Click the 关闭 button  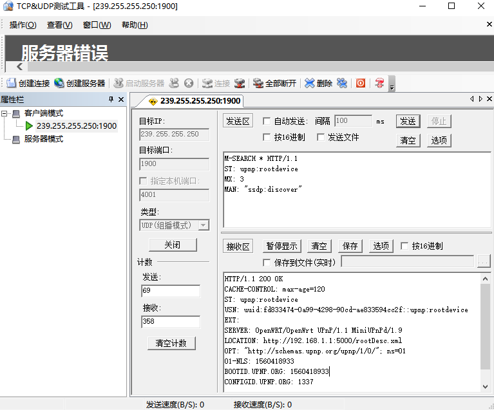coord(173,245)
